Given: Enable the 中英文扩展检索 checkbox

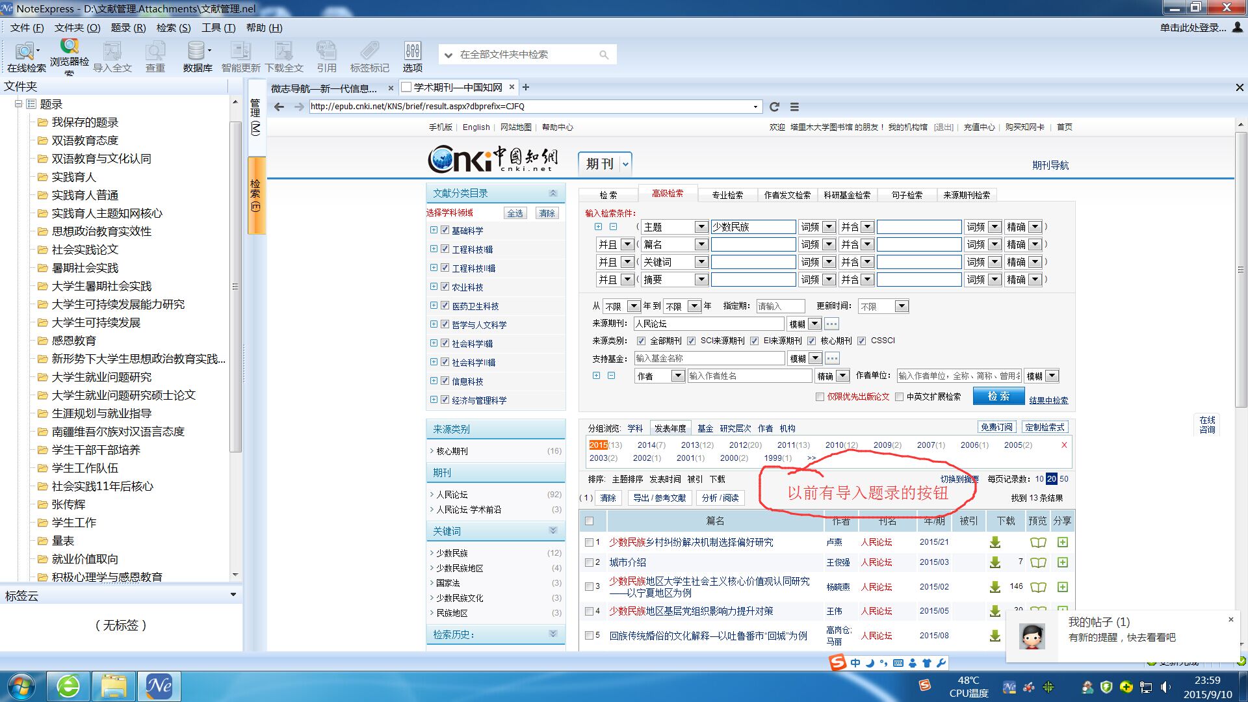Looking at the screenshot, I should click(x=899, y=396).
